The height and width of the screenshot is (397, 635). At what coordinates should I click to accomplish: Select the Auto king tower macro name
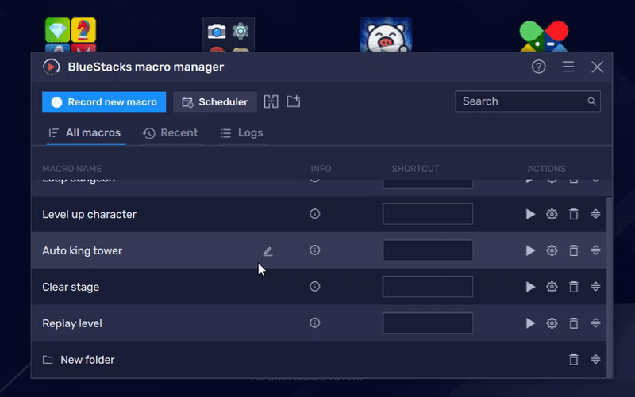coord(83,250)
